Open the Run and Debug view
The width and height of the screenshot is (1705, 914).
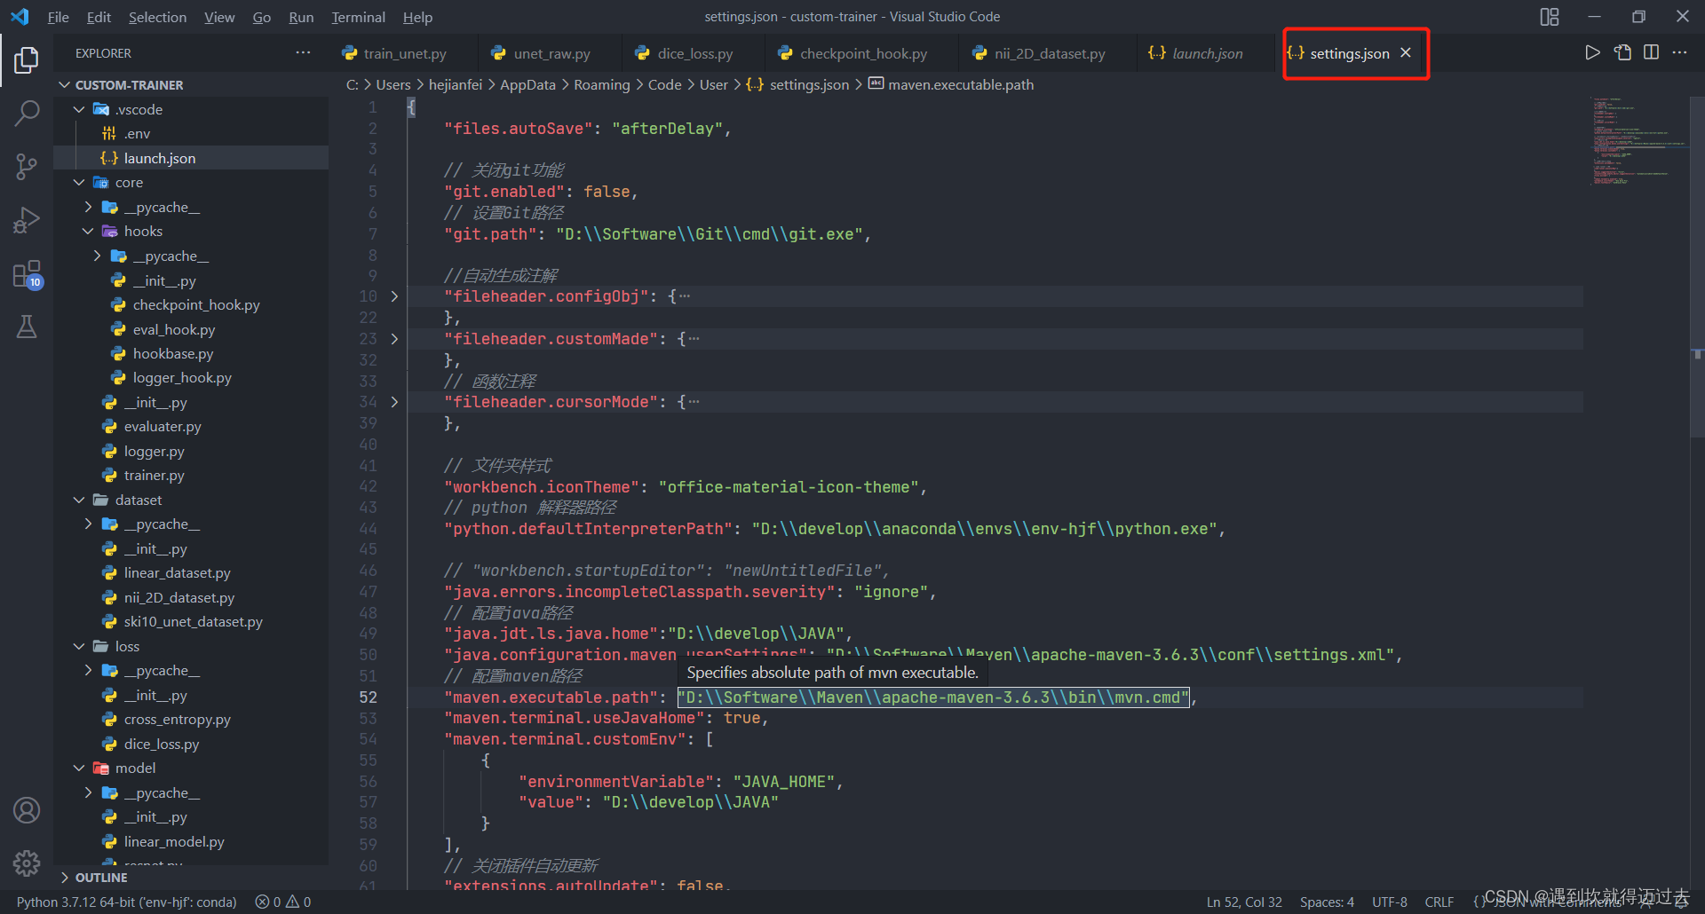[27, 220]
